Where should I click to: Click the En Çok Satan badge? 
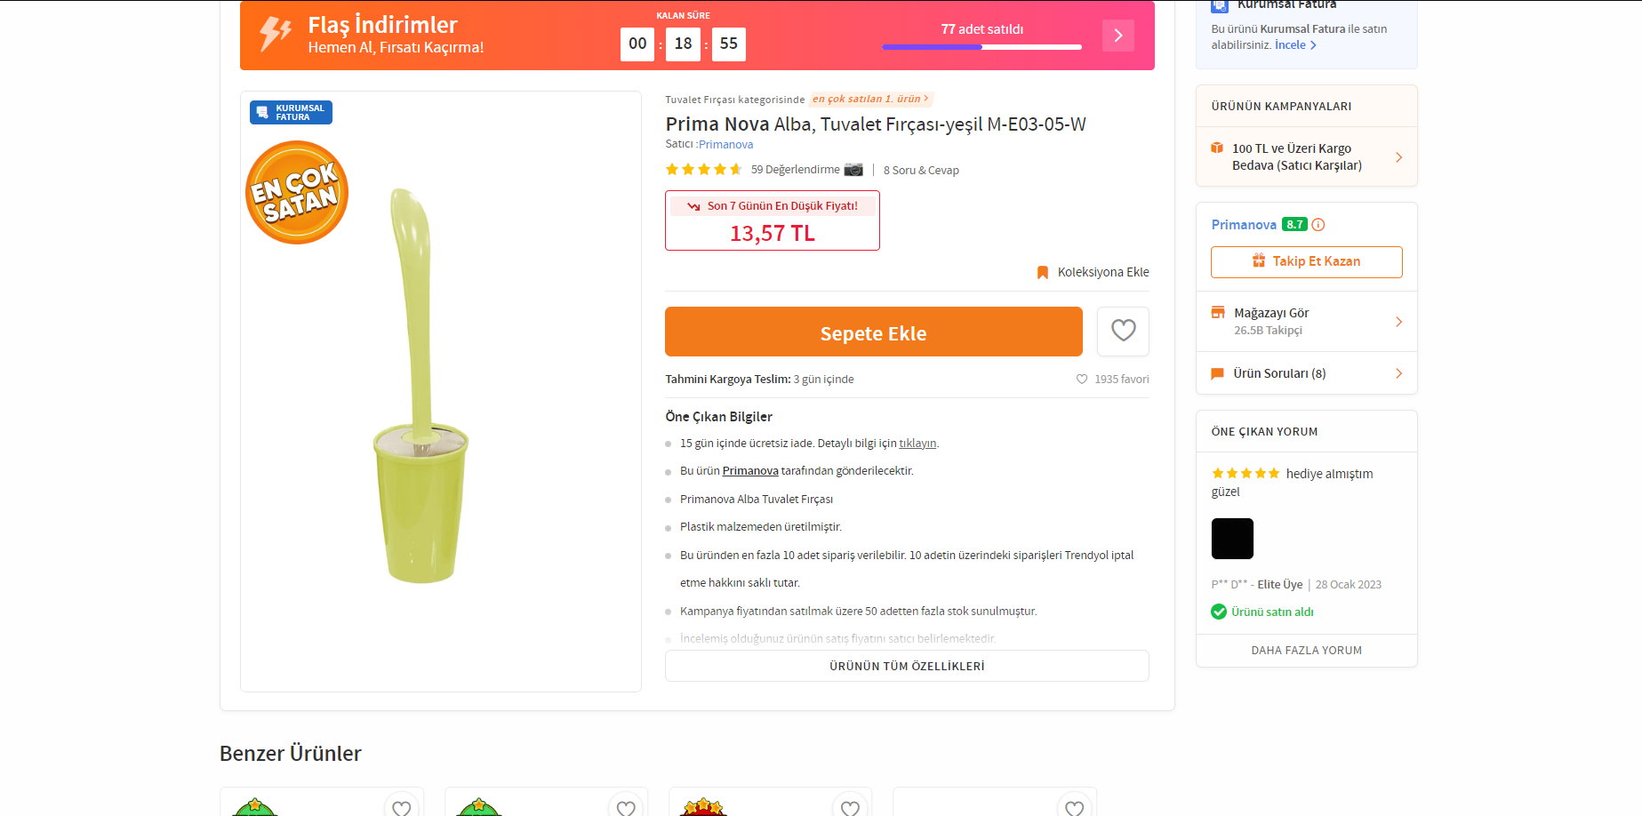297,192
